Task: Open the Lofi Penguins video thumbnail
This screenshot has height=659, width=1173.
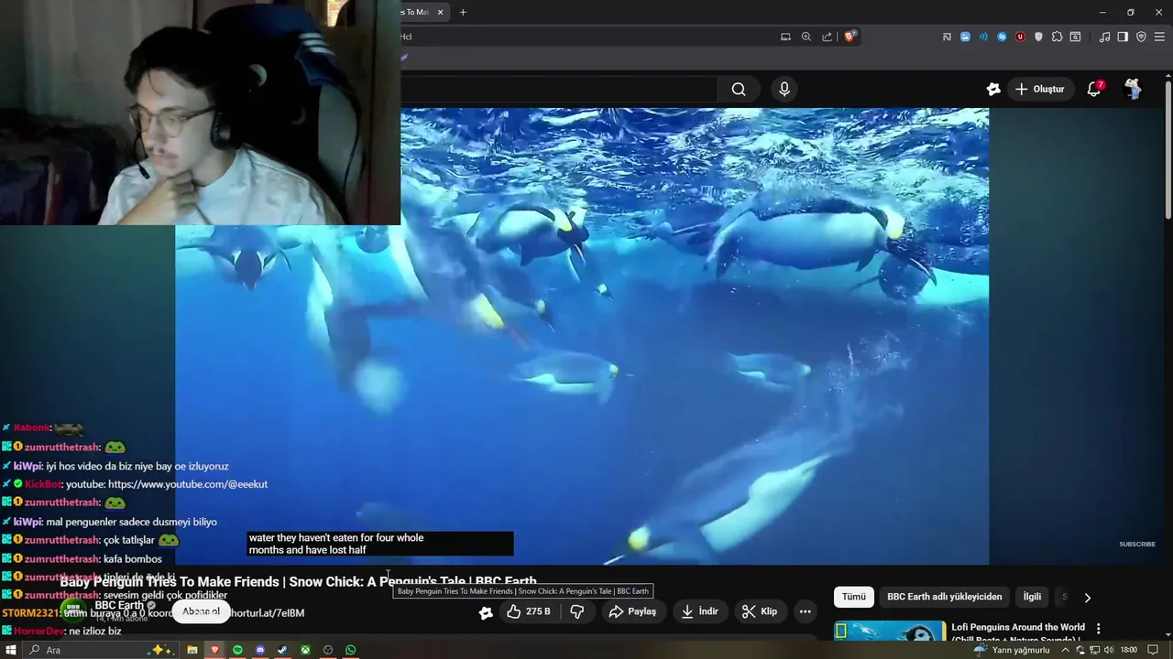Action: (x=890, y=632)
